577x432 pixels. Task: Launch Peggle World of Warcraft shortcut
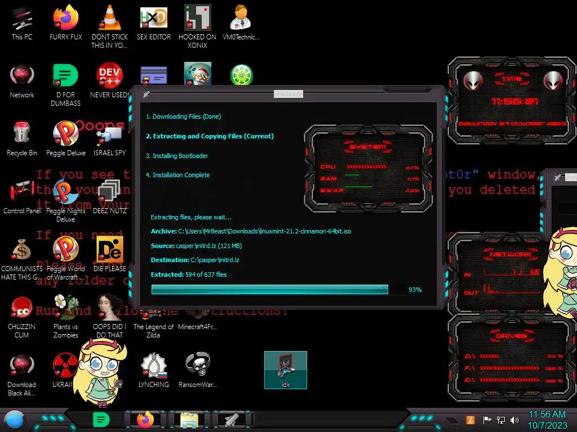pyautogui.click(x=65, y=259)
